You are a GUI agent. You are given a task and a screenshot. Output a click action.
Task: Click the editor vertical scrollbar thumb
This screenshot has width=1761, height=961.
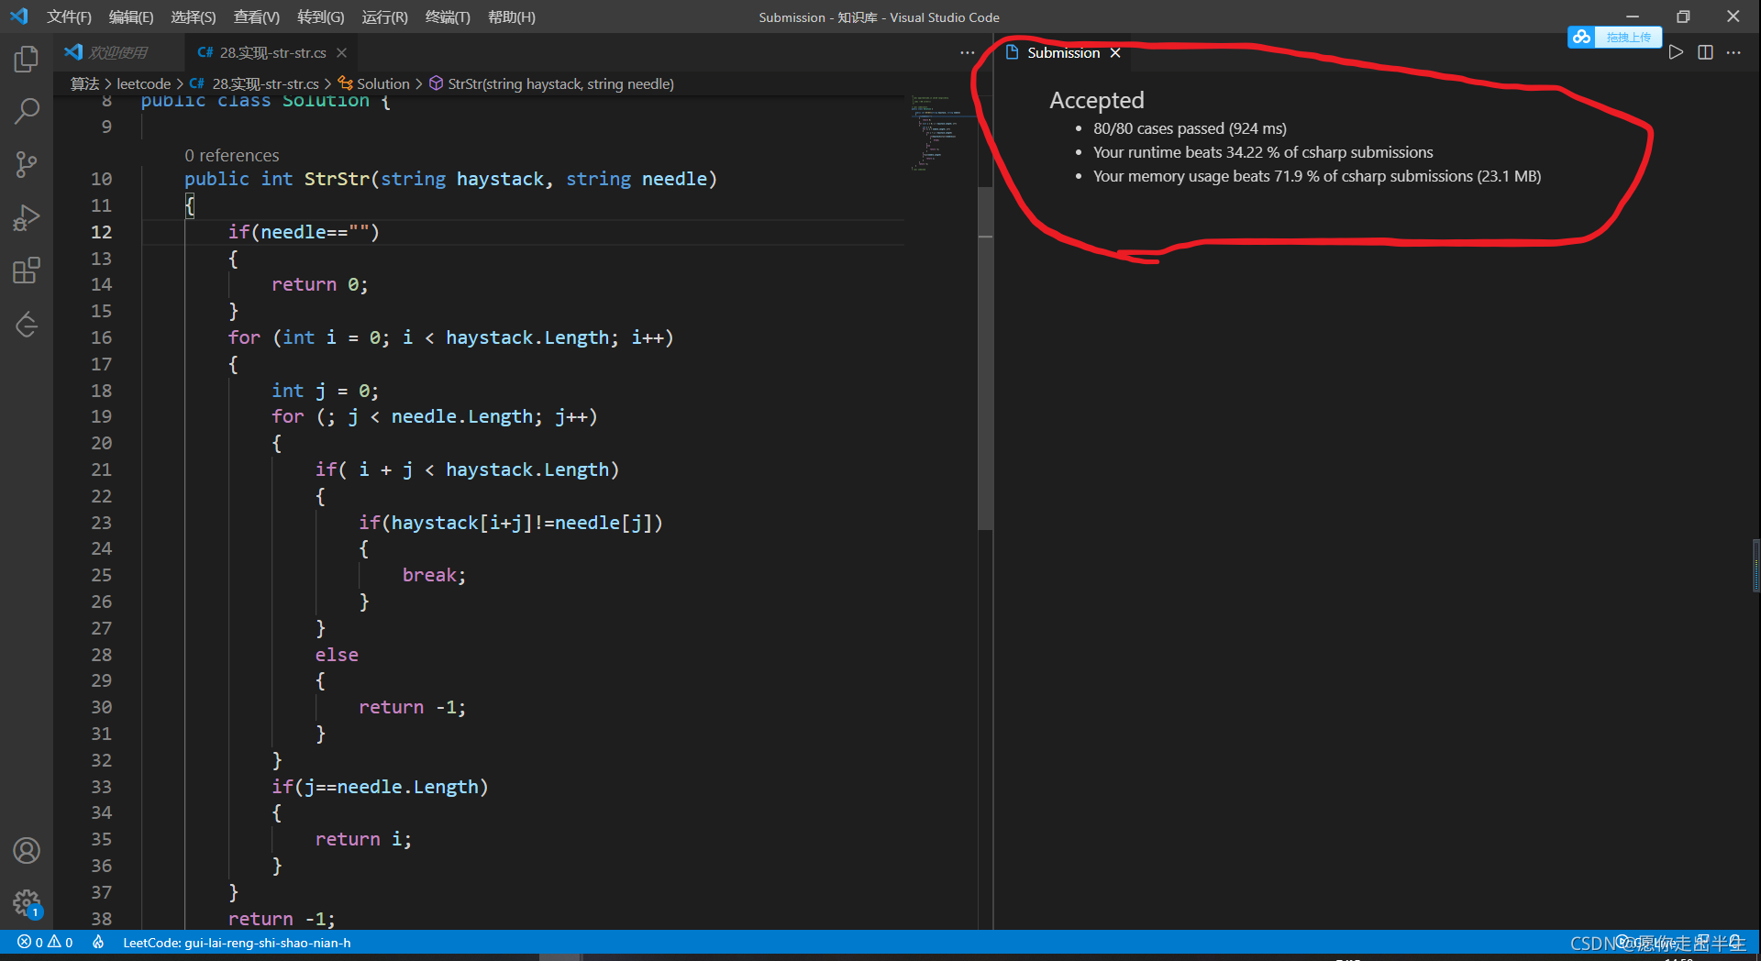click(985, 359)
